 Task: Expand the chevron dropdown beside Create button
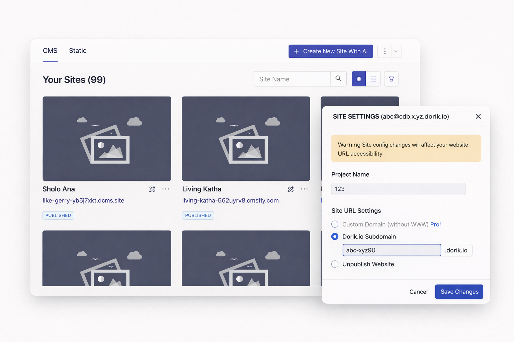point(396,51)
